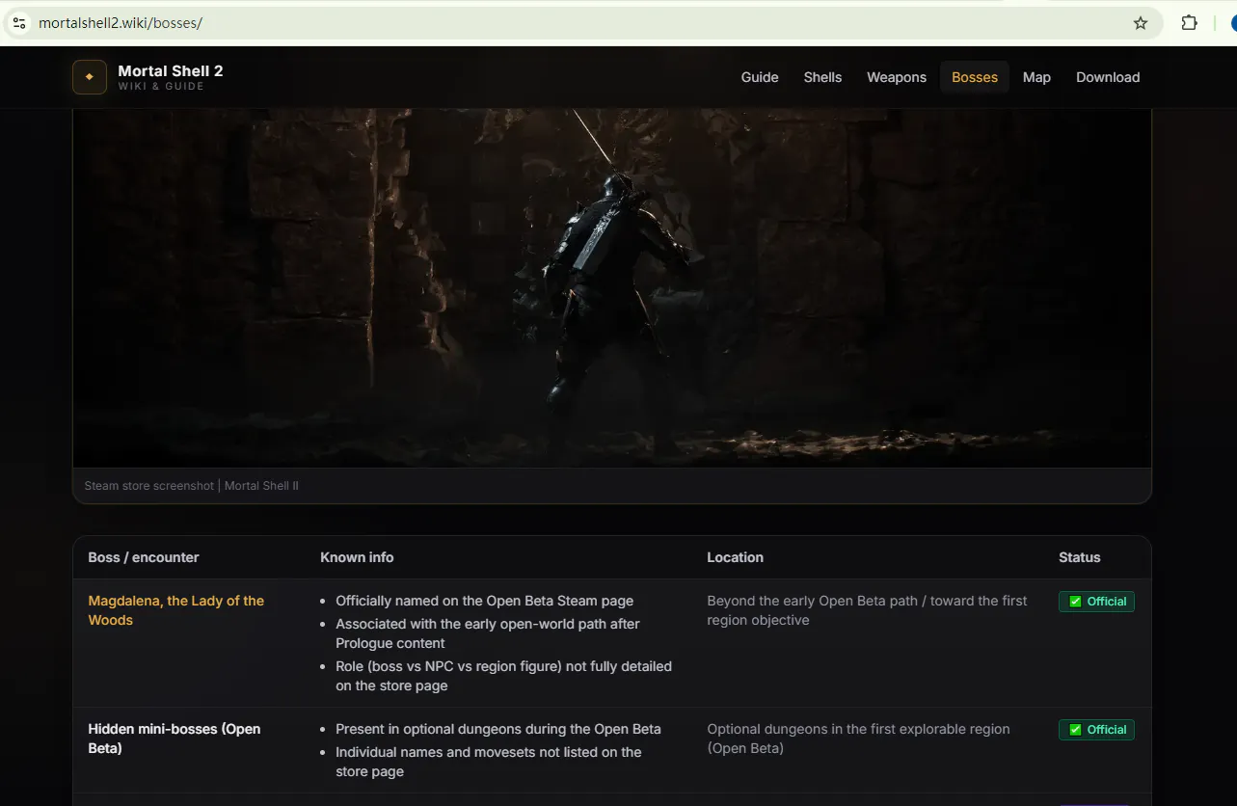The width and height of the screenshot is (1237, 806).
Task: Click 'Individual names and movesets not listed' bullet
Action: 489,762
